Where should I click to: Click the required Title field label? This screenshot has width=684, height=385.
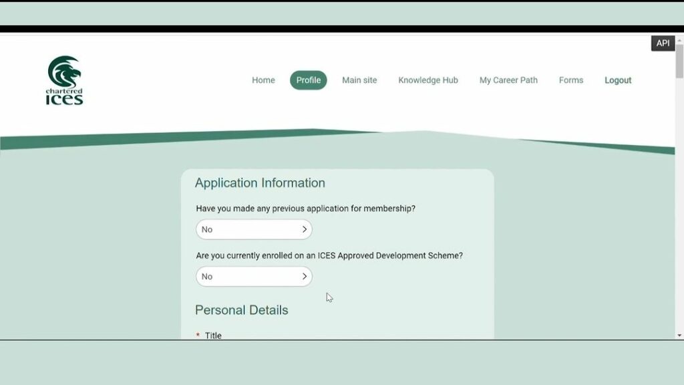tap(213, 336)
